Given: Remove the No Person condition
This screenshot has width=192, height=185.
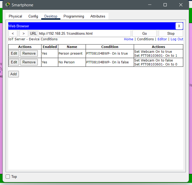Looking at the screenshot, I should 29,62.
